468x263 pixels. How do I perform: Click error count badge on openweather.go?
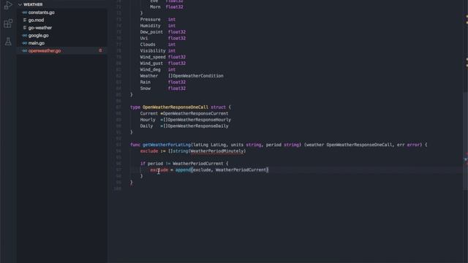(100, 50)
